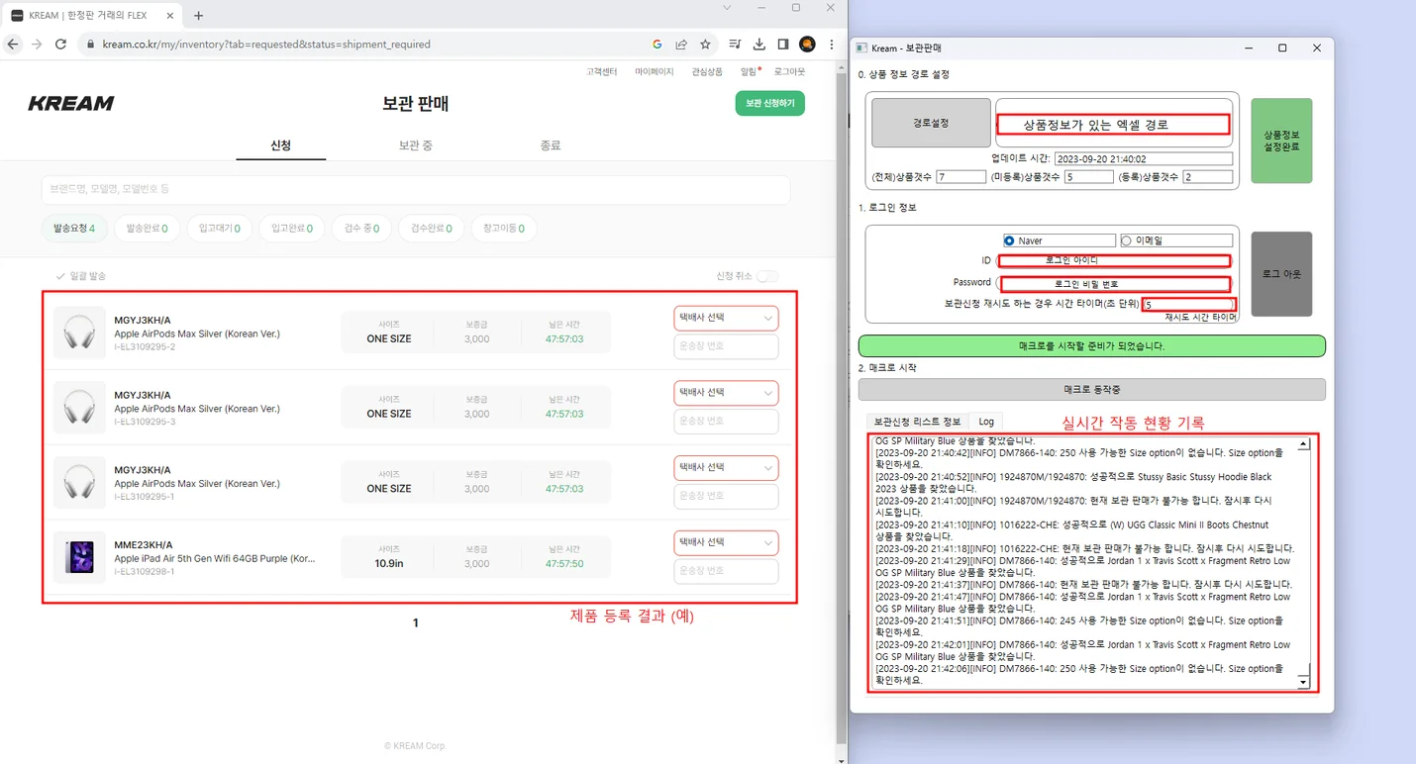Open 고객센터 link
The height and width of the screenshot is (764, 1416).
pyautogui.click(x=601, y=72)
